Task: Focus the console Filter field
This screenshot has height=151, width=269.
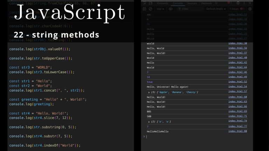Action: 190,9
